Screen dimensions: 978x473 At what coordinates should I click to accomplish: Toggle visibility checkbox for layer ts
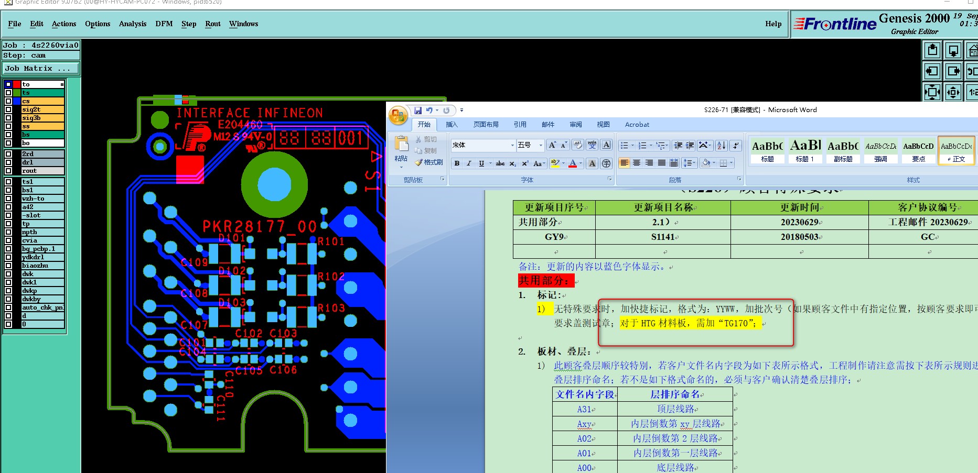click(8, 93)
